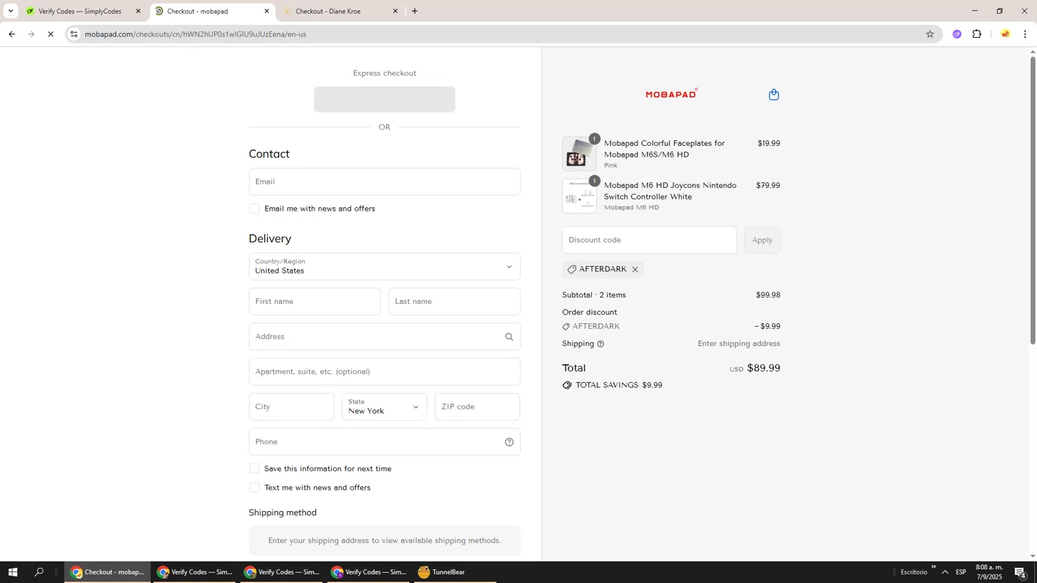Click the address search magnifier icon
This screenshot has width=1037, height=583.
[x=509, y=337]
